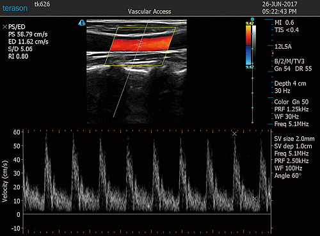Click the PS 58.79 cm/s measurement
The width and height of the screenshot is (320, 236).
click(x=28, y=35)
